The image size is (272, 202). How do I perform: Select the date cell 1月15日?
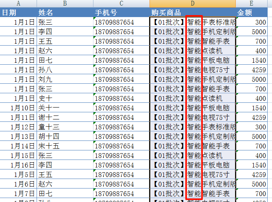point(18,155)
